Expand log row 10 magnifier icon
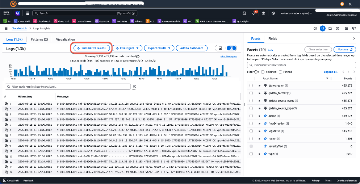Viewport: 360px width, 184px height. [x=7, y=151]
